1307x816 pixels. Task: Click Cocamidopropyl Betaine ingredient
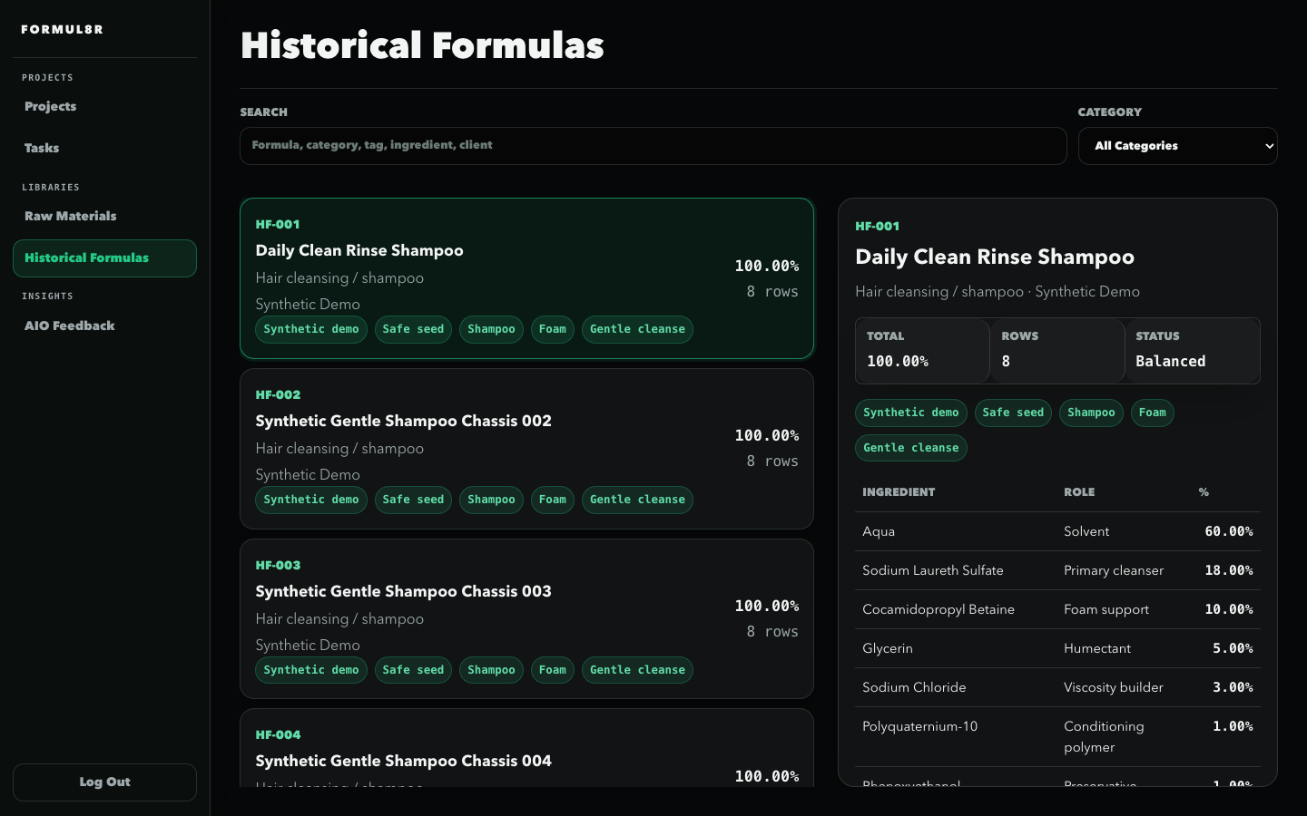click(x=938, y=609)
